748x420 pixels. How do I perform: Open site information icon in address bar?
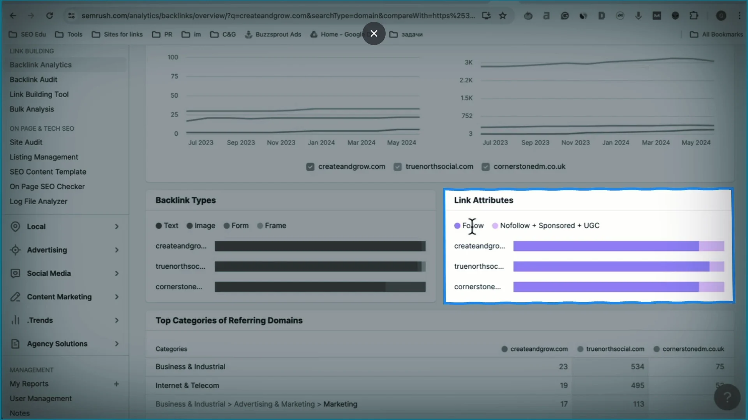pyautogui.click(x=71, y=16)
